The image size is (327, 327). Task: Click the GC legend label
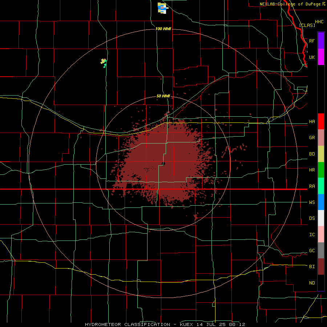point(312,251)
